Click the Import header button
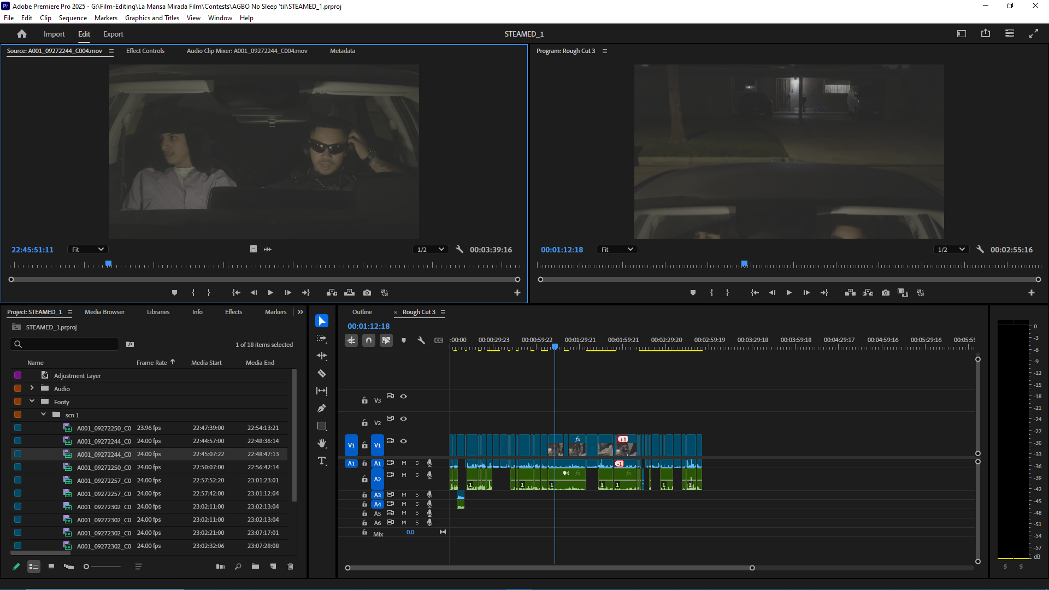 54,34
